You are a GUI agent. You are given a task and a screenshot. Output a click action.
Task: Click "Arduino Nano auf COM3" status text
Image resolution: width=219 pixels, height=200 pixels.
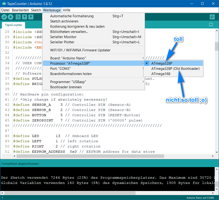[200, 198]
